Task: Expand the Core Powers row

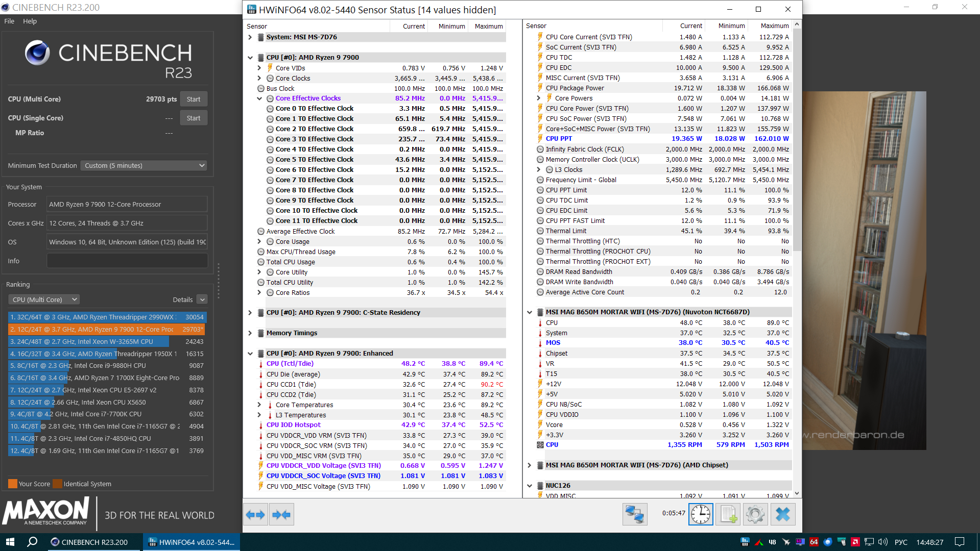Action: (538, 98)
